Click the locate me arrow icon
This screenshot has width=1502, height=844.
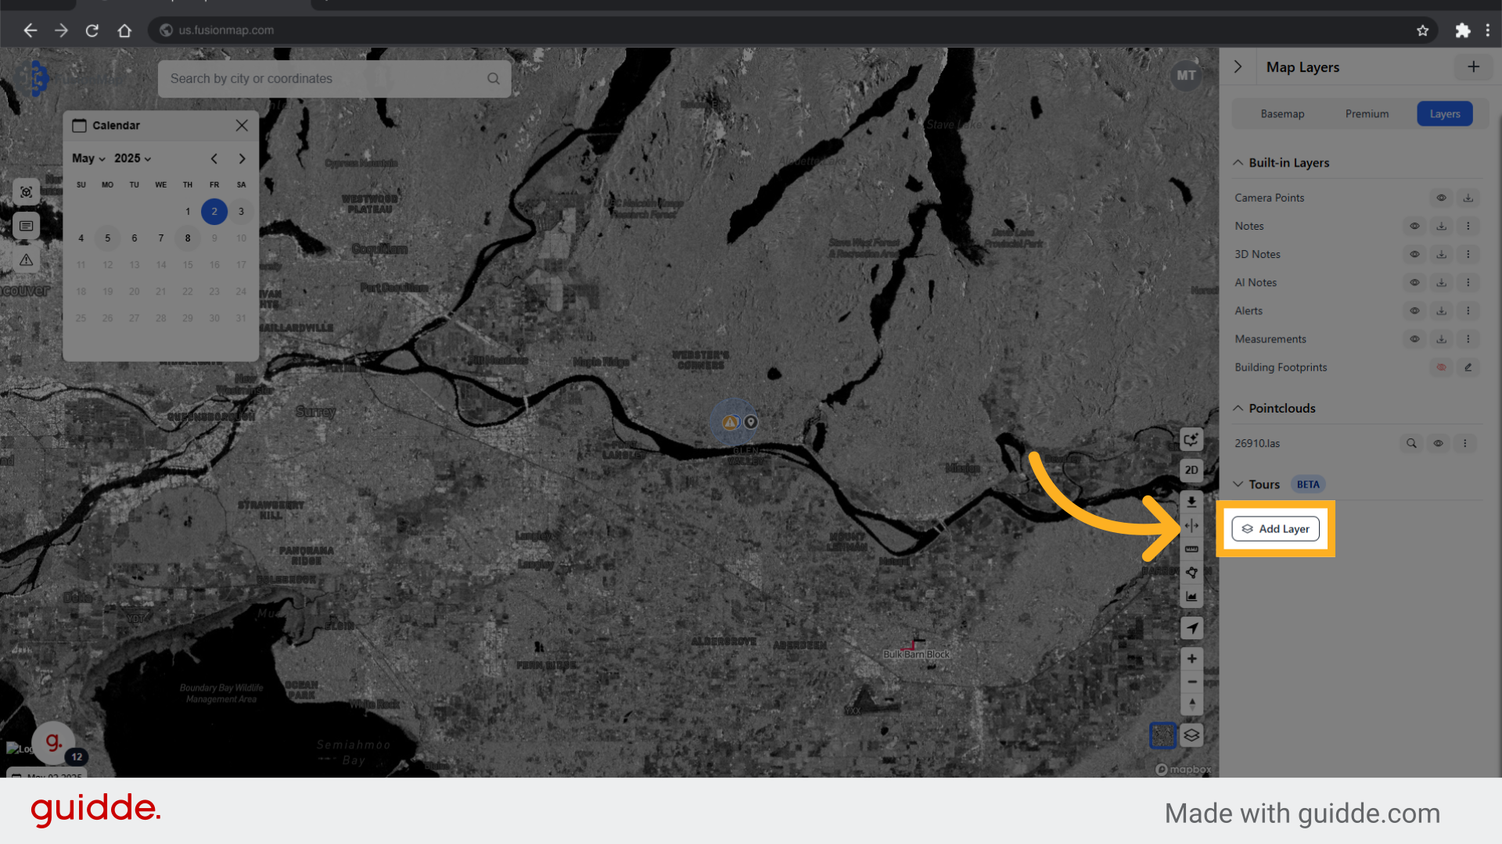point(1191,628)
